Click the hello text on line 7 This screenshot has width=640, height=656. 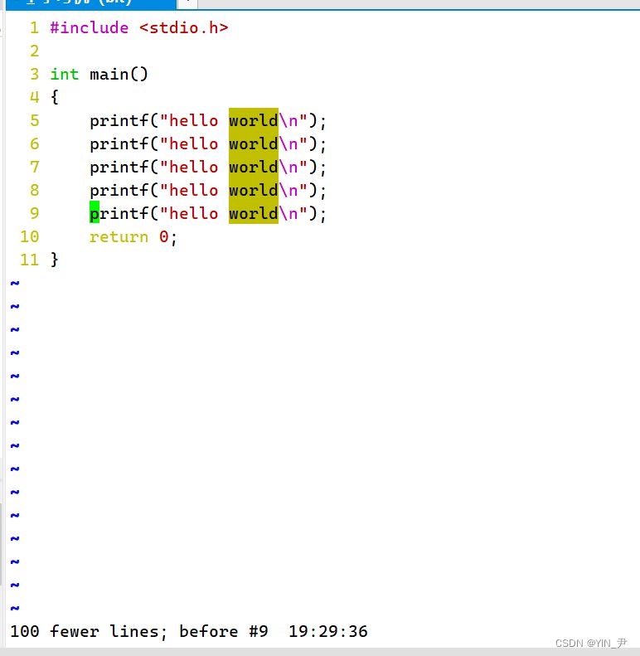click(x=193, y=167)
